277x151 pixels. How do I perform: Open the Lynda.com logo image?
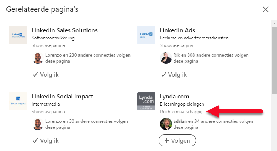click(x=146, y=101)
